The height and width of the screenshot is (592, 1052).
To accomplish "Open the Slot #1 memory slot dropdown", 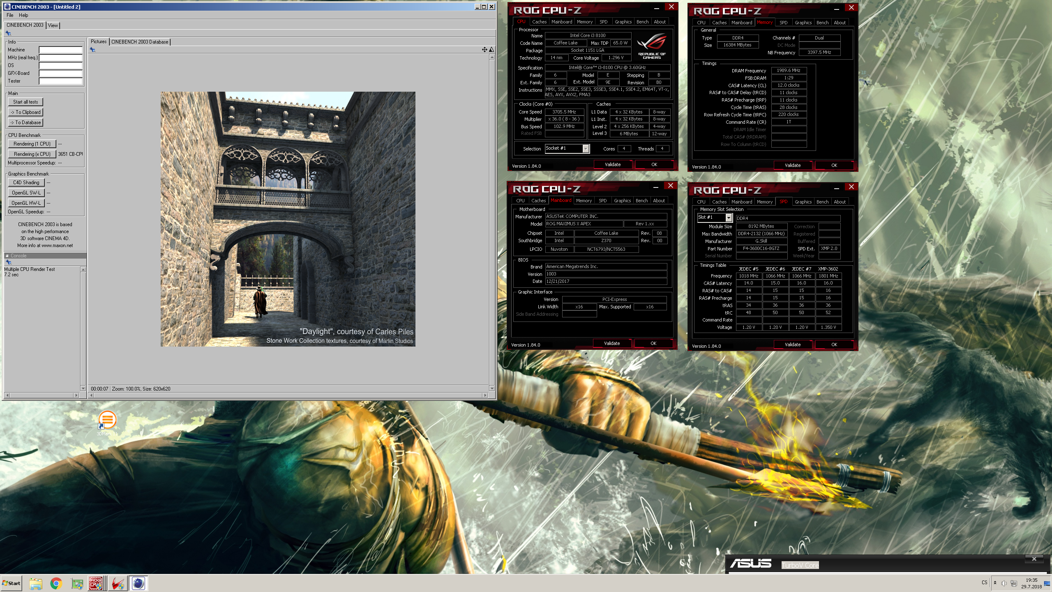I will coord(729,217).
